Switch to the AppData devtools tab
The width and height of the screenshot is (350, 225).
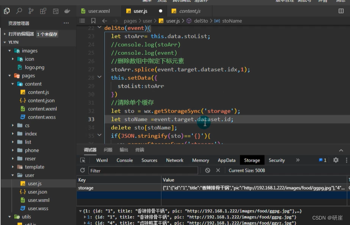click(x=226, y=160)
